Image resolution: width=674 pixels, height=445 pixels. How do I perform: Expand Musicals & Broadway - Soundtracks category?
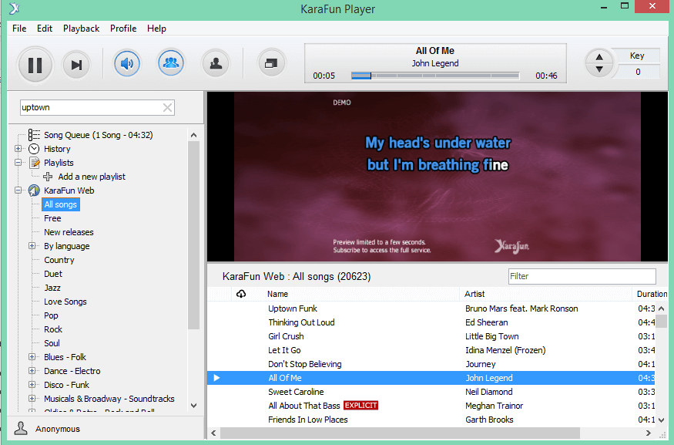[32, 399]
